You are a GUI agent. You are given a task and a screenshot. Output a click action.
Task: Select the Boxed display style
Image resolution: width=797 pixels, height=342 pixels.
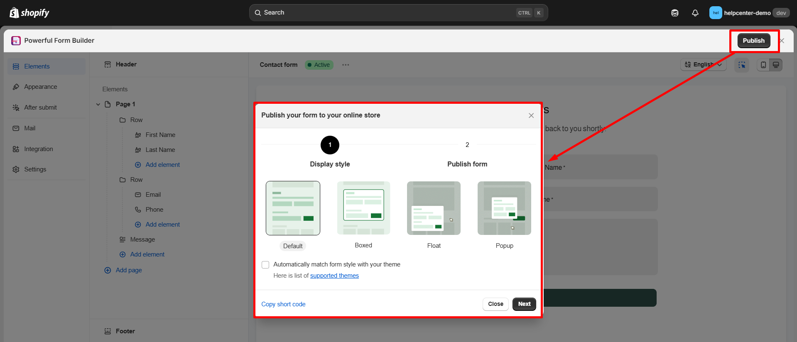click(x=363, y=208)
